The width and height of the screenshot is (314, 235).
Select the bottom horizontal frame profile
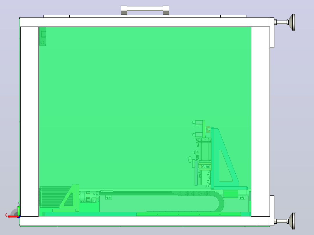tap(145, 221)
